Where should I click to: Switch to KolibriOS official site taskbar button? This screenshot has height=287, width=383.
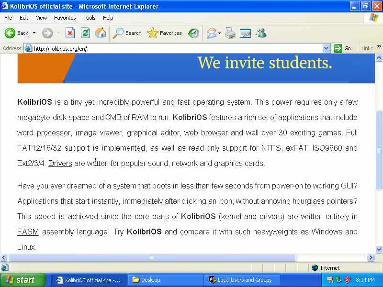[x=89, y=280]
